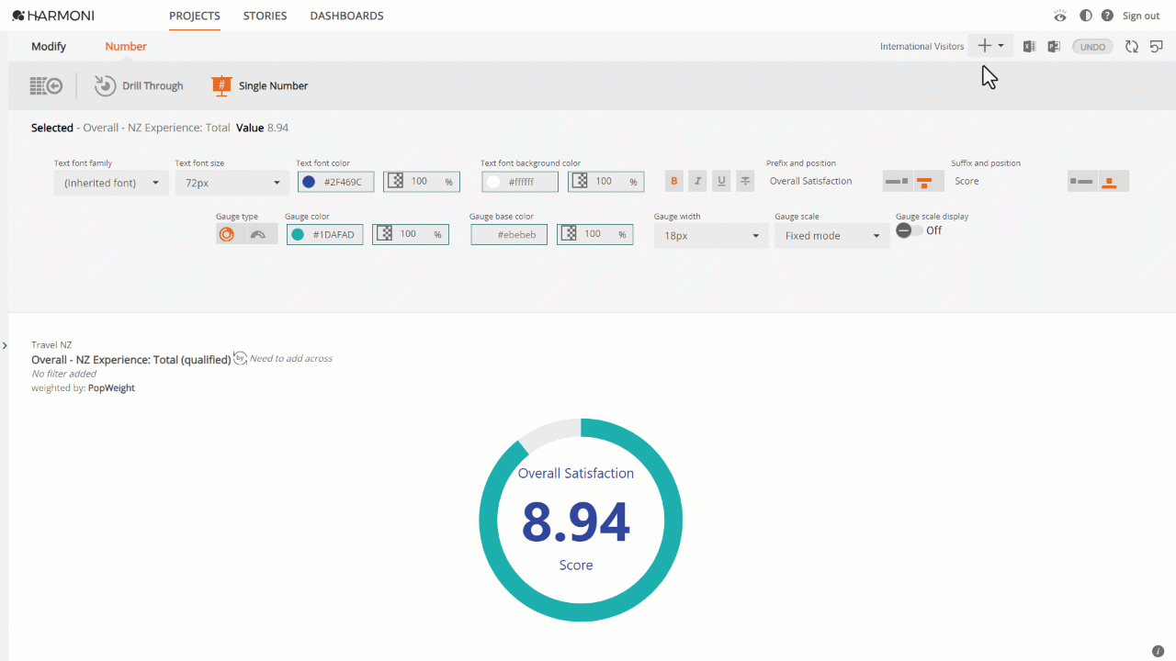Toggle italic formatting
Screen dimensions: 1176x661
[698, 181]
